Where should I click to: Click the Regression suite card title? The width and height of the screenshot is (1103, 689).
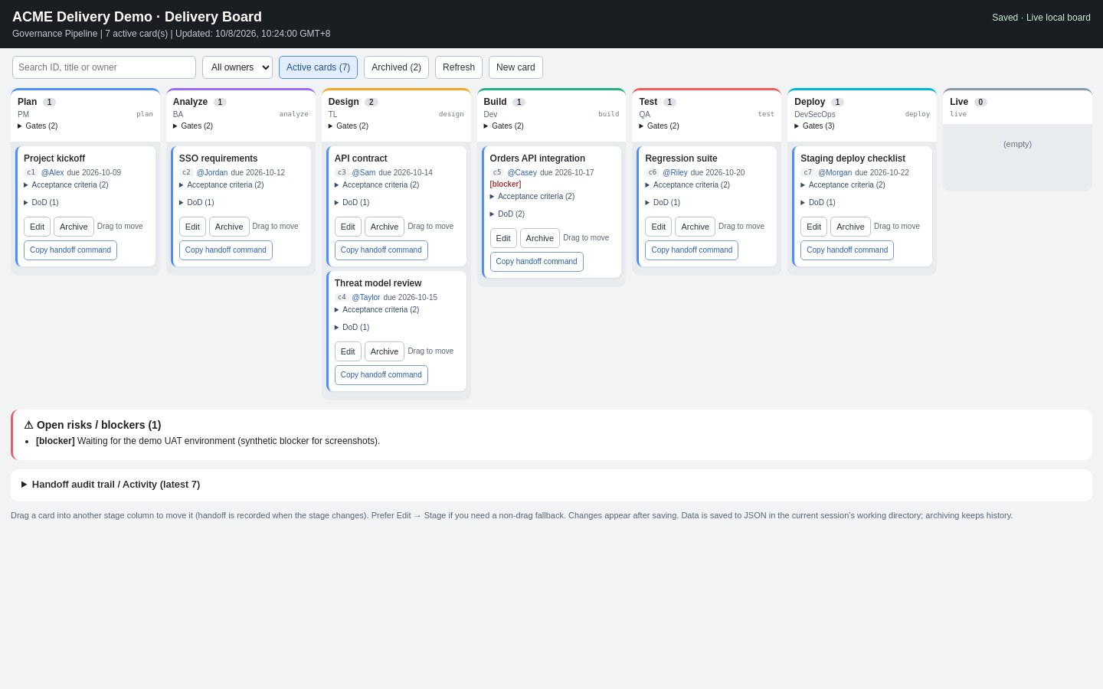[x=681, y=158]
